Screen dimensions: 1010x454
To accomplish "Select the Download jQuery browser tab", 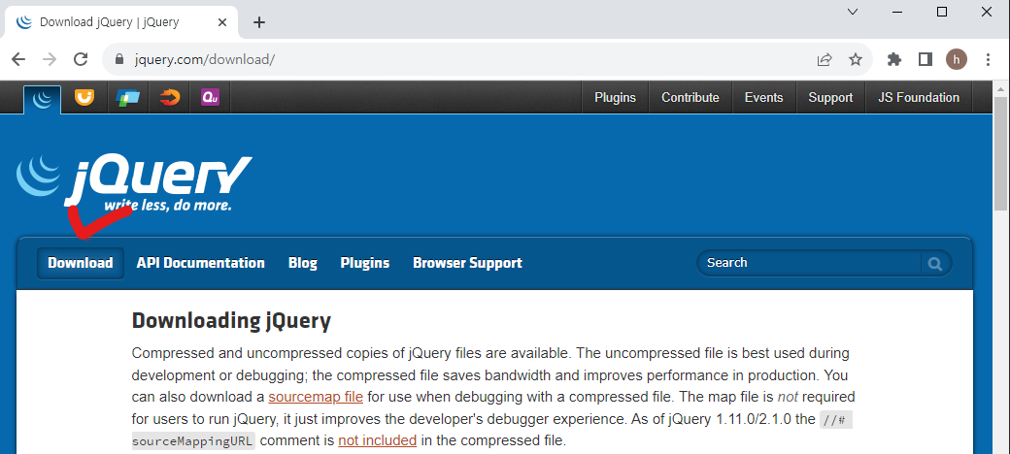I will click(x=121, y=22).
